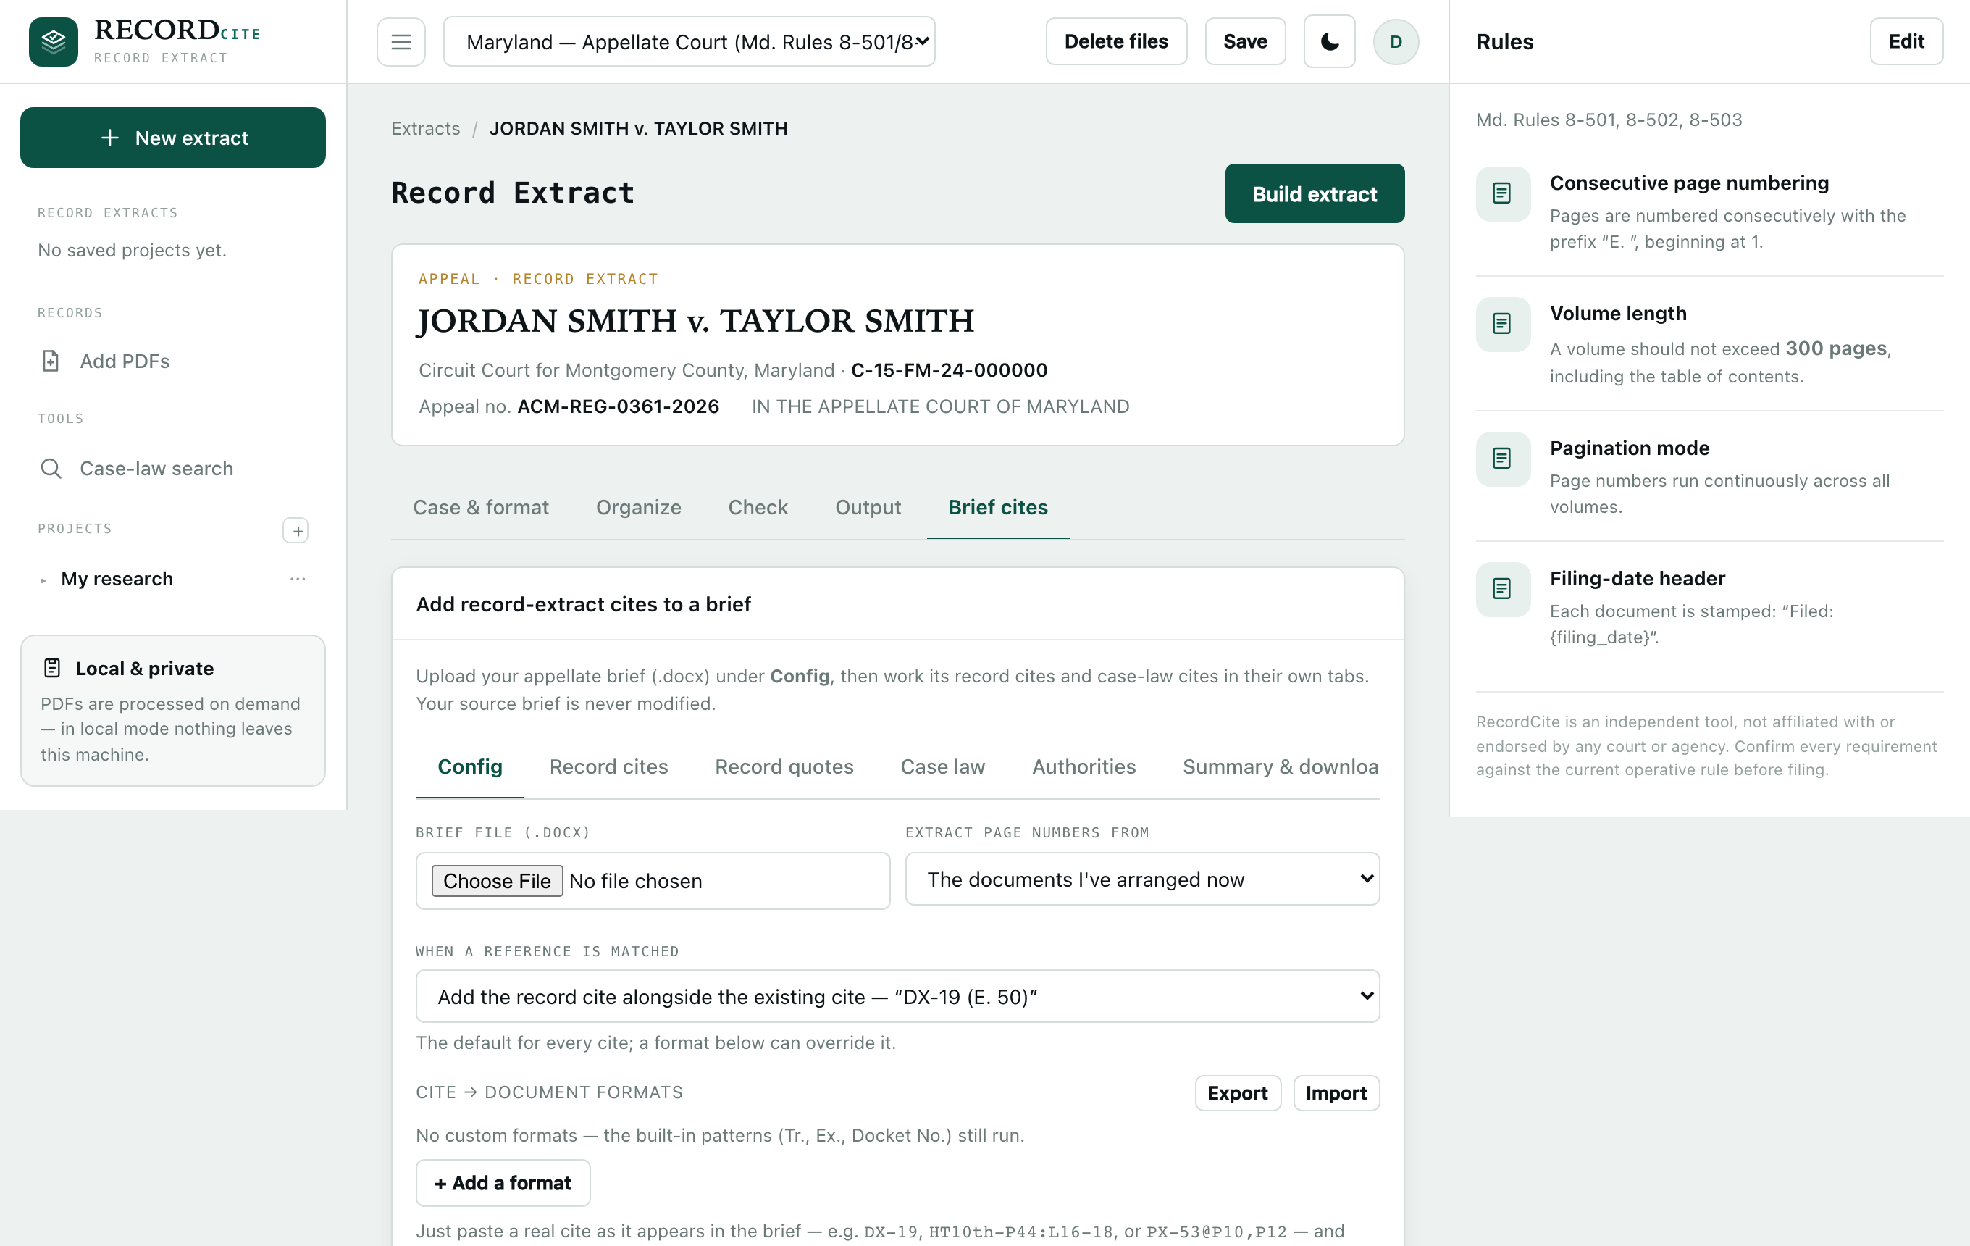The height and width of the screenshot is (1246, 1970).
Task: Click Delete files button
Action: tap(1116, 42)
